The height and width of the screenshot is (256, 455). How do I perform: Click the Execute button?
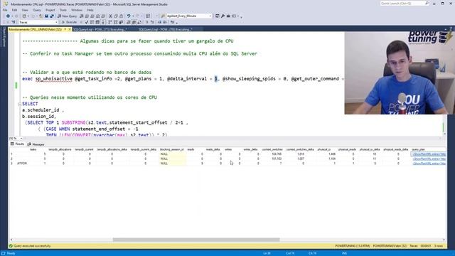(70, 22)
